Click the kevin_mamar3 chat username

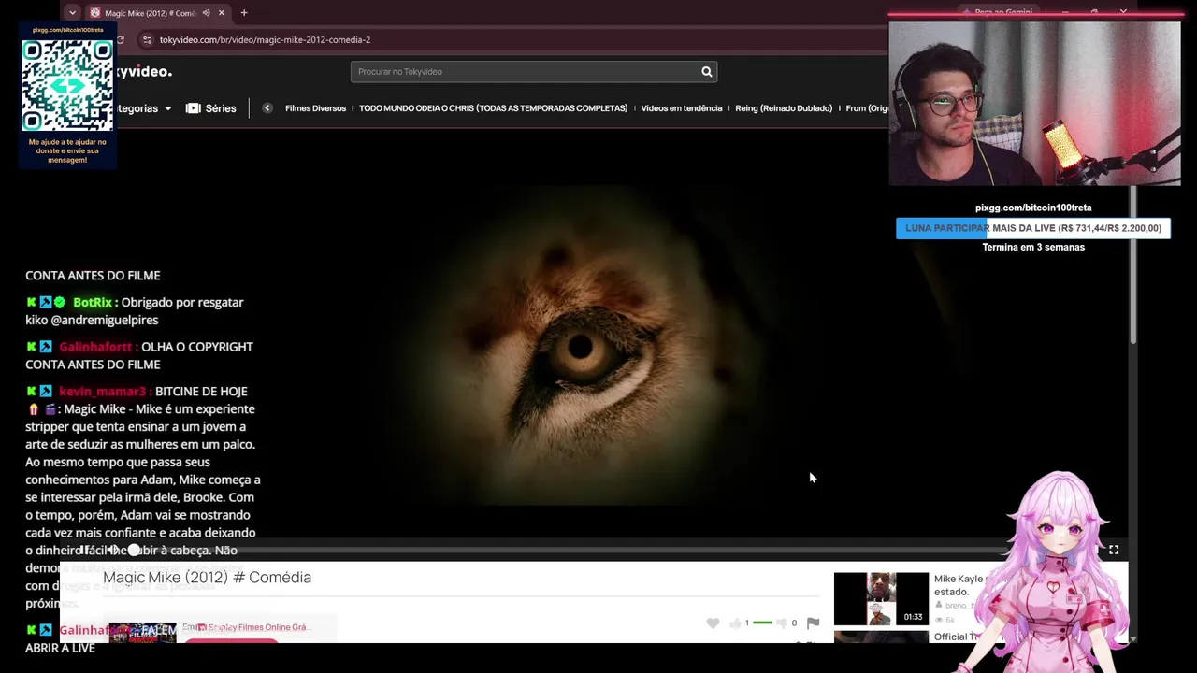pos(103,392)
